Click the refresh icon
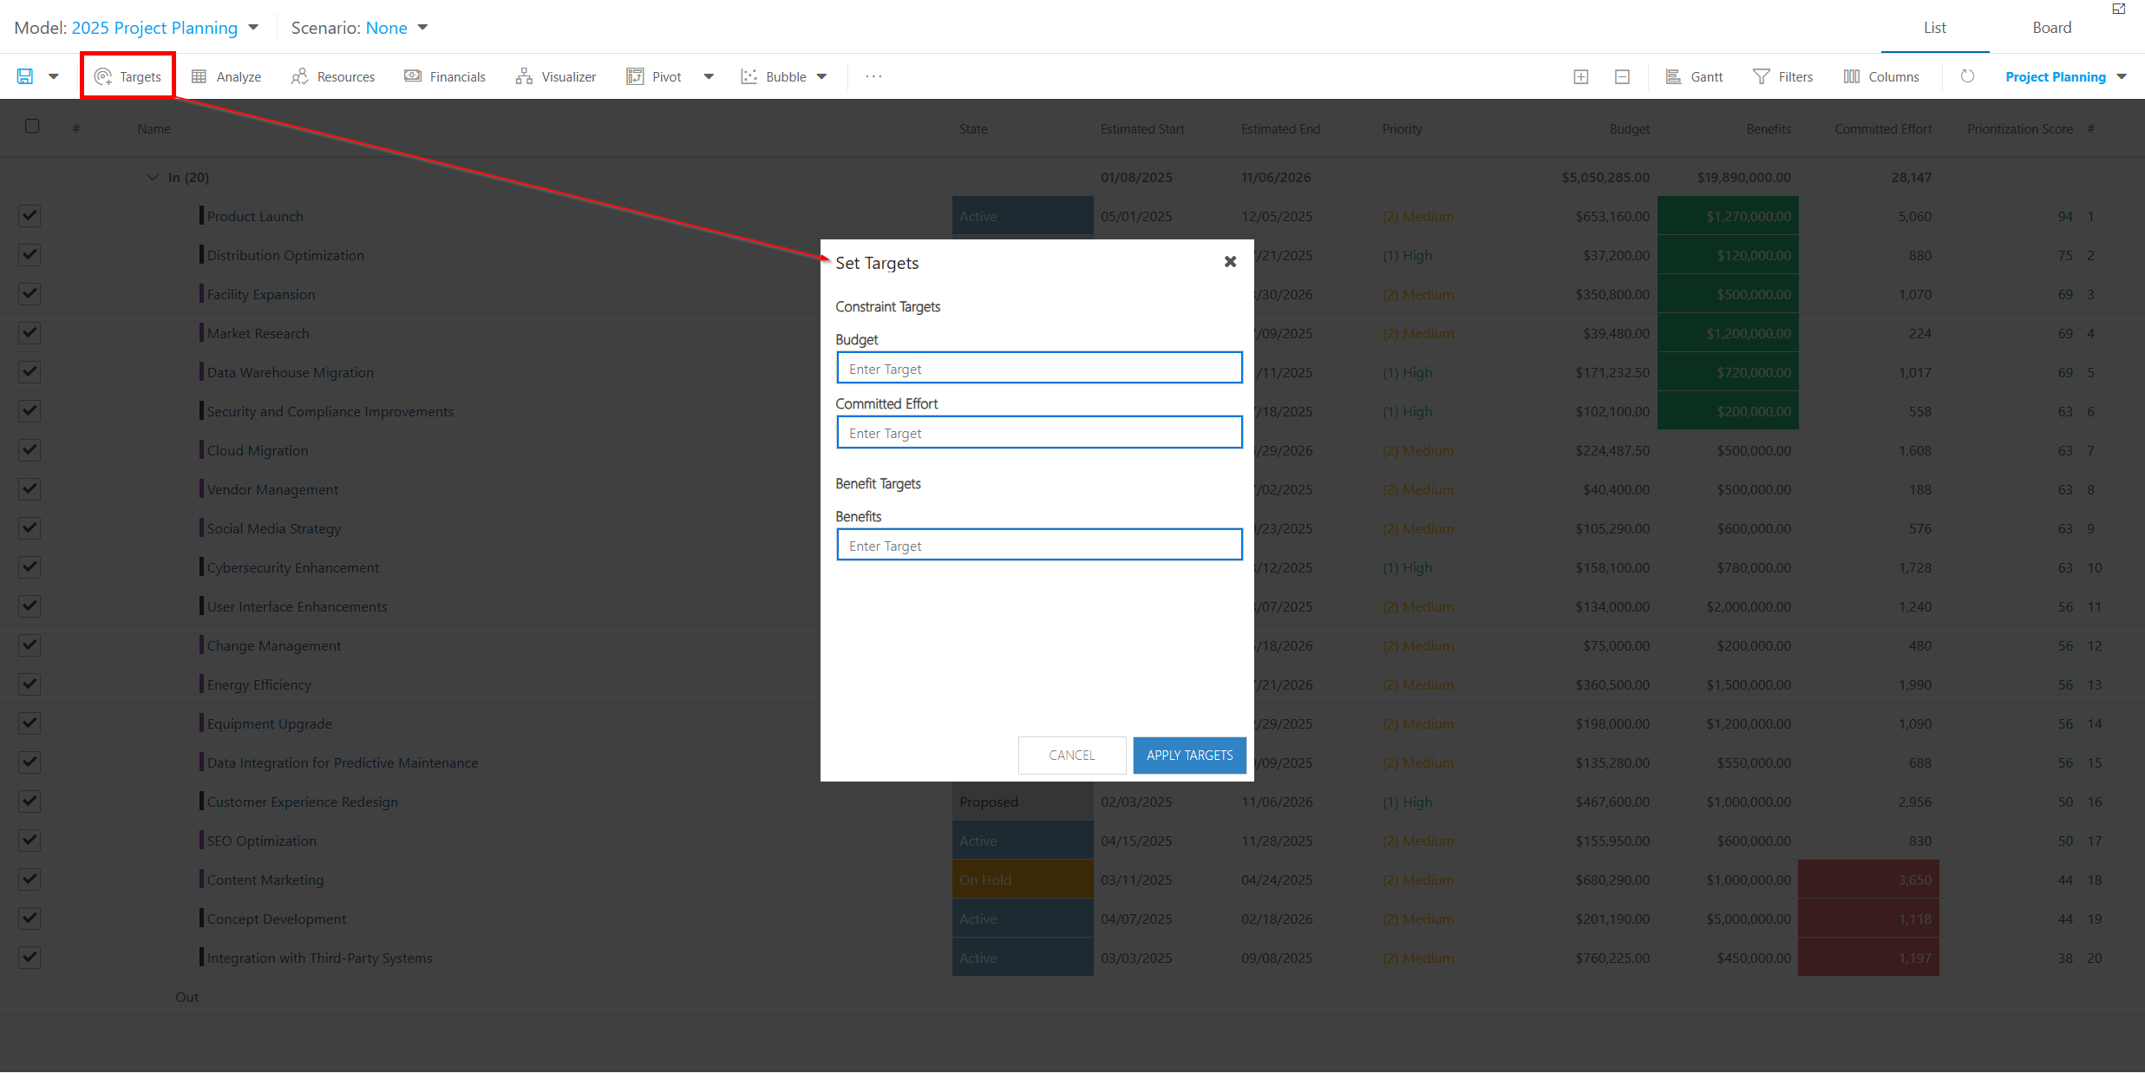The image size is (2145, 1073). click(x=1967, y=76)
